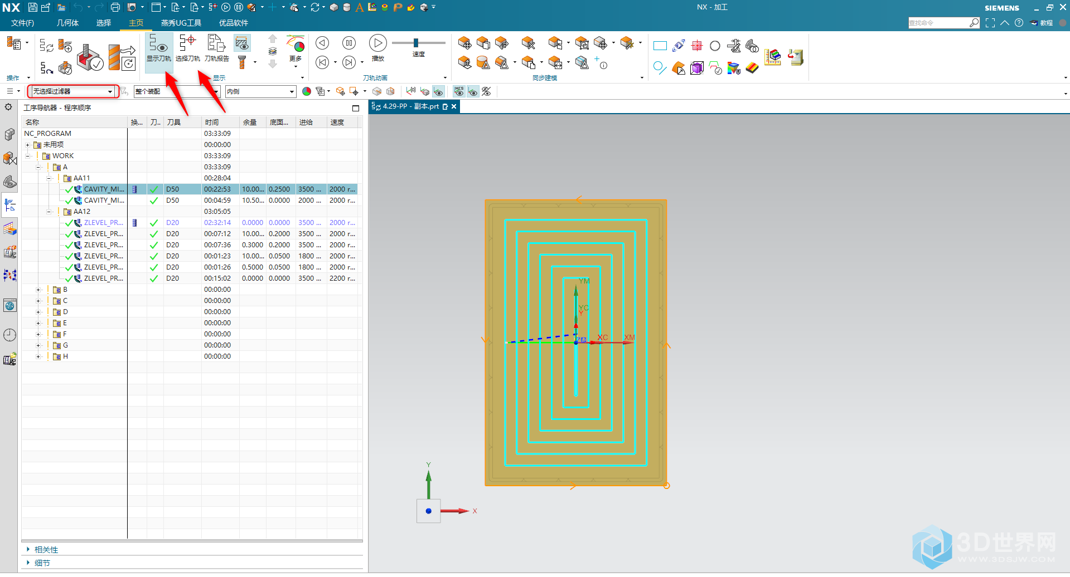The height and width of the screenshot is (577, 1070).
Task: Open the settings gear in the left sidebar
Action: (9, 107)
